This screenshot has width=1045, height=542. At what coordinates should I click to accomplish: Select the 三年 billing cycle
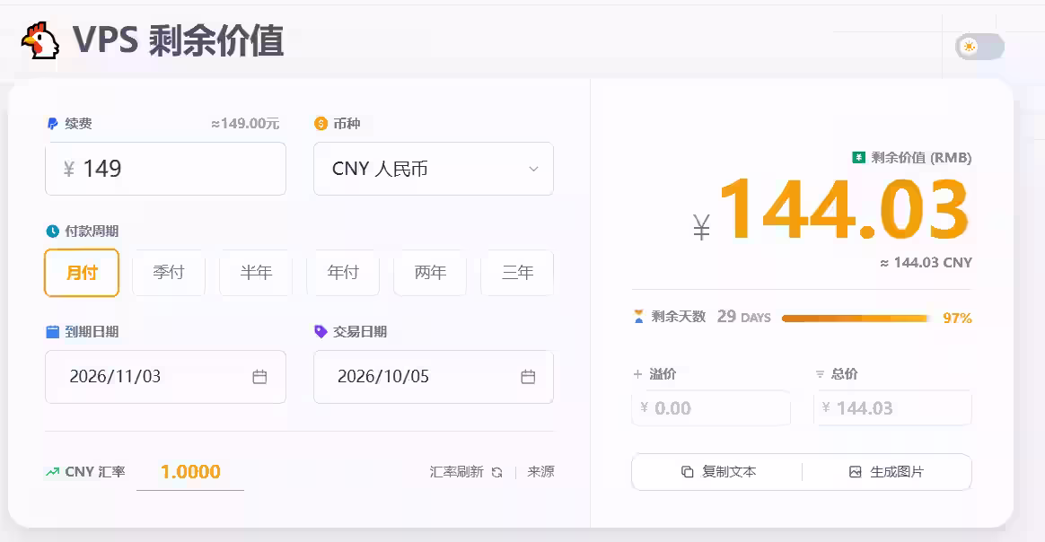517,272
